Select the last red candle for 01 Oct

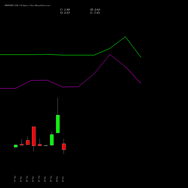(64, 147)
